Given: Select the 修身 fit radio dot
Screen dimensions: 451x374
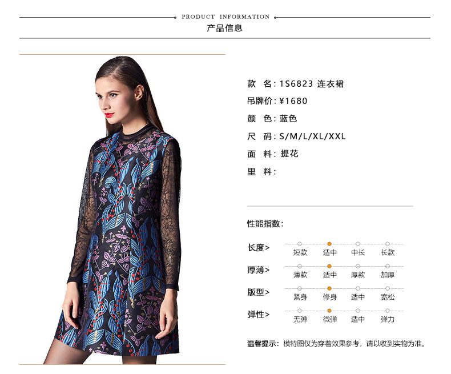Looking at the screenshot, I should tap(329, 288).
